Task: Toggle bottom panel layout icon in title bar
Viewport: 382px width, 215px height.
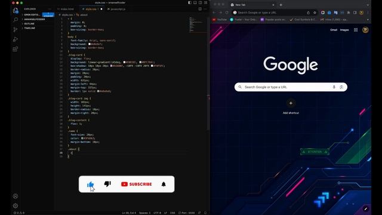Action: click(x=195, y=2)
